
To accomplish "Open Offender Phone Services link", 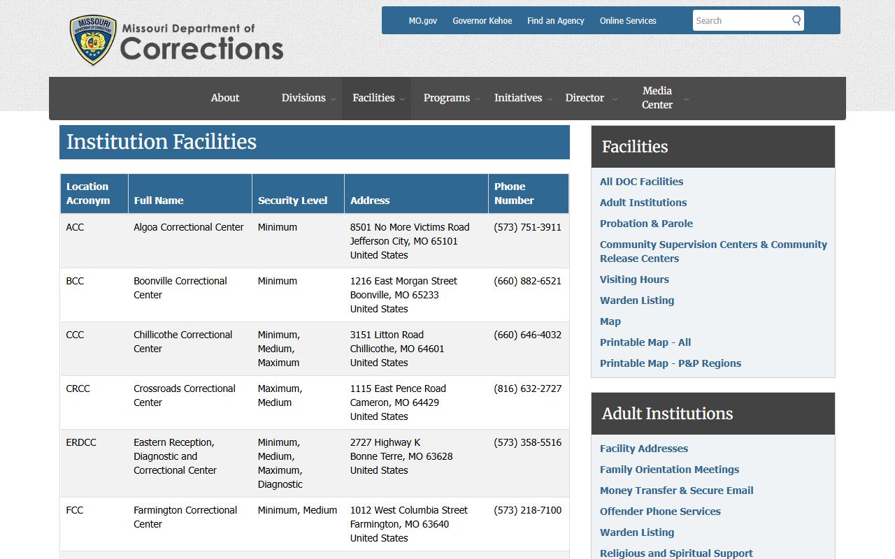I will pos(660,511).
